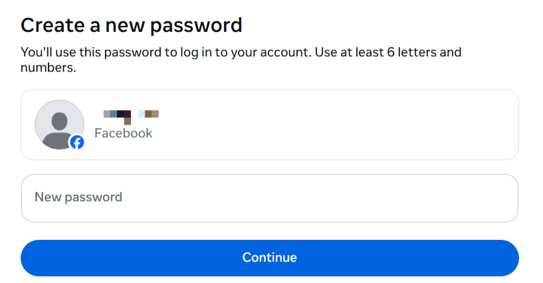Click the "New password" placeholder text

[x=78, y=197]
